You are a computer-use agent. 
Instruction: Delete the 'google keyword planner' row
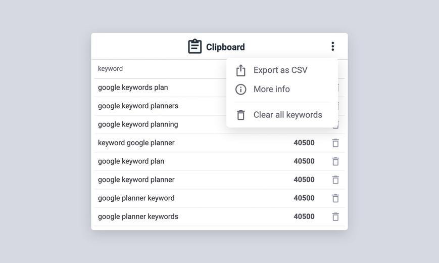coord(335,180)
